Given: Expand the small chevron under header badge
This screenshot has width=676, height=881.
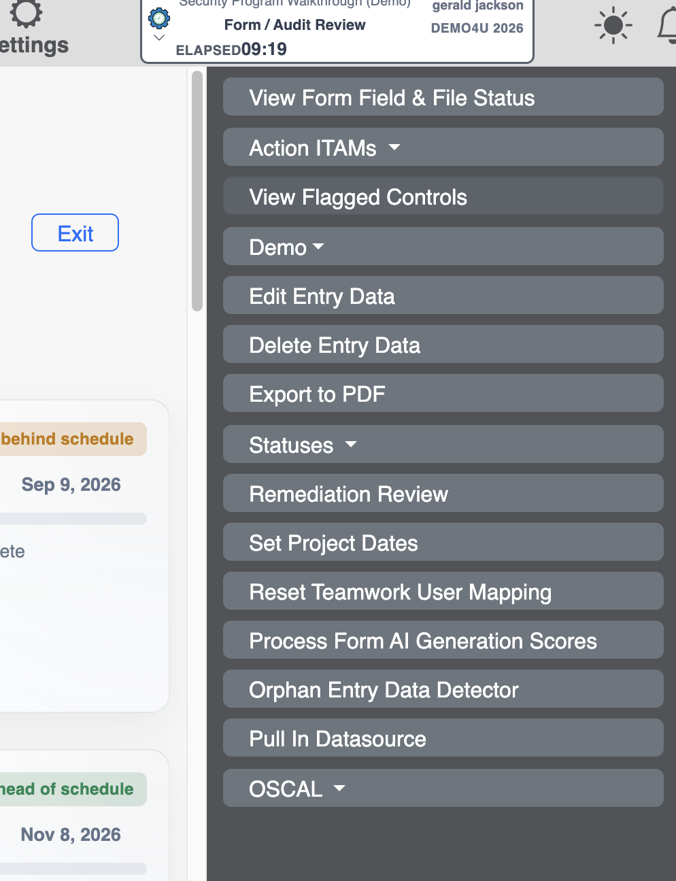Looking at the screenshot, I should coord(159,38).
